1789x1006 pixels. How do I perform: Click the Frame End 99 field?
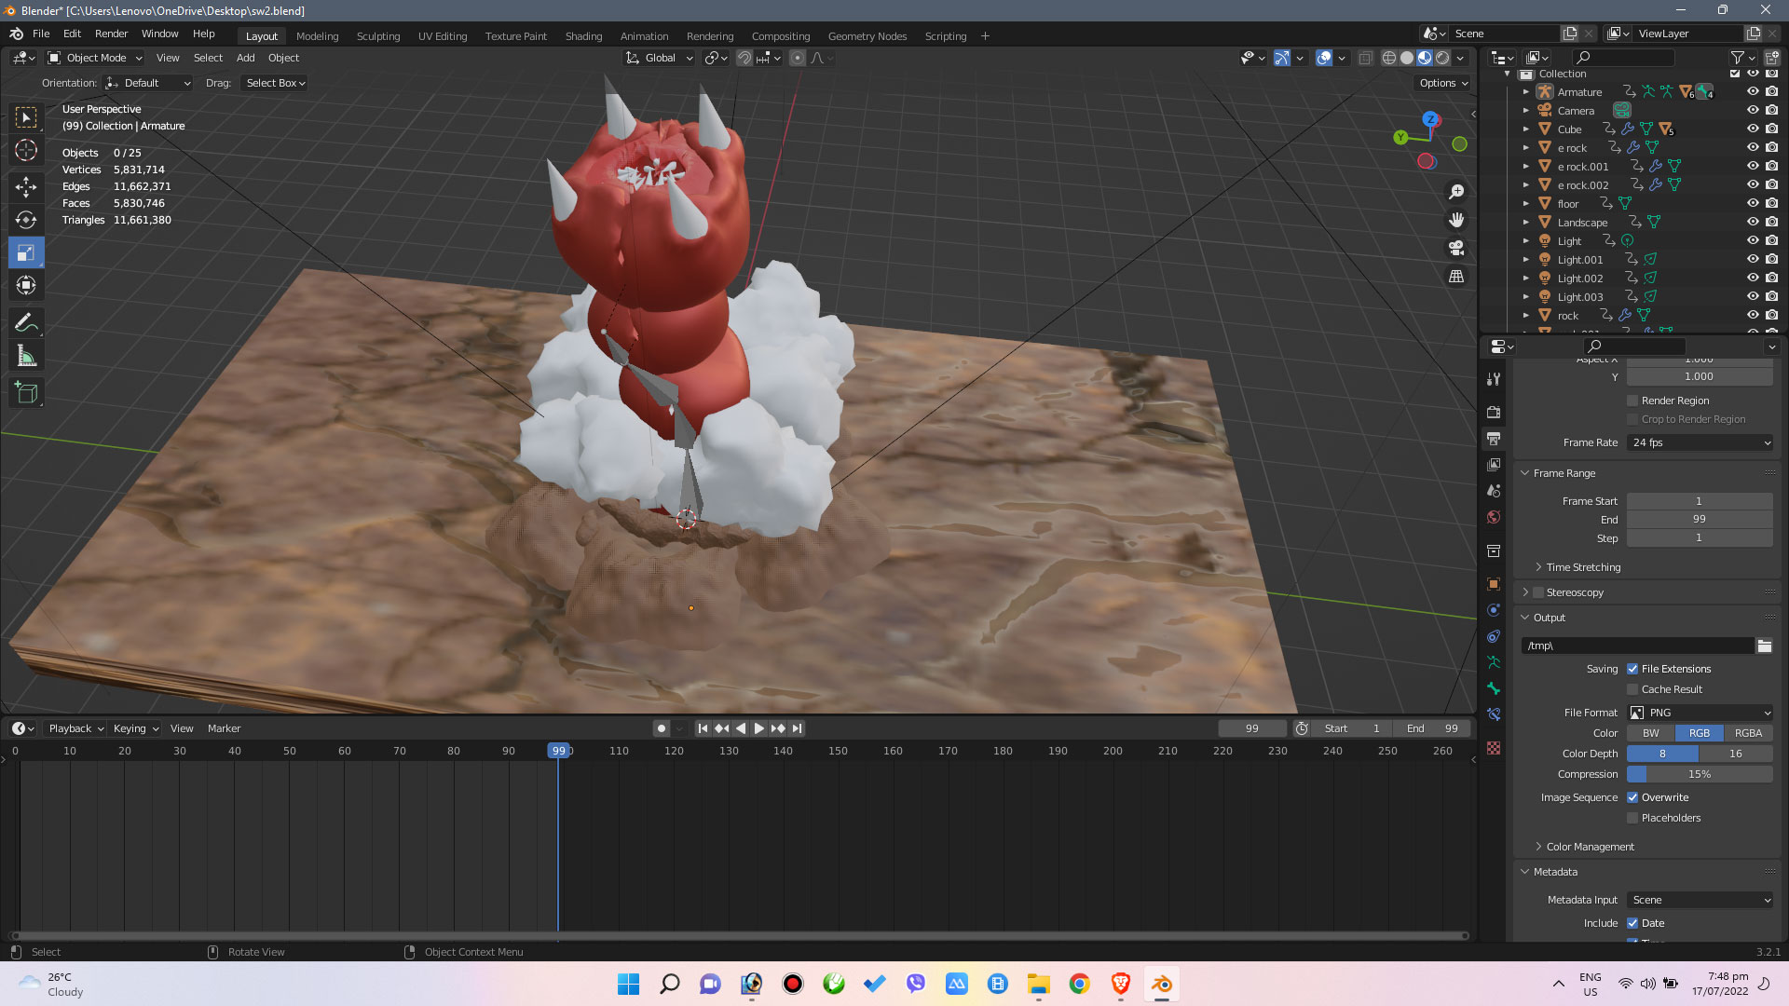click(1700, 520)
